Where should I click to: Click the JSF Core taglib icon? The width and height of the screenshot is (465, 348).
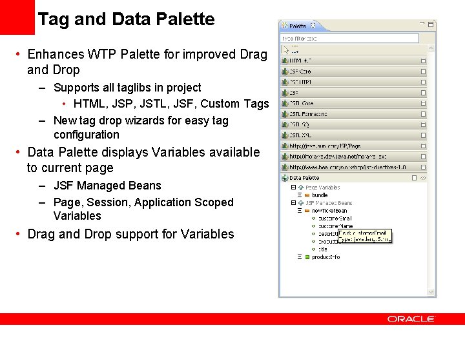tap(285, 72)
